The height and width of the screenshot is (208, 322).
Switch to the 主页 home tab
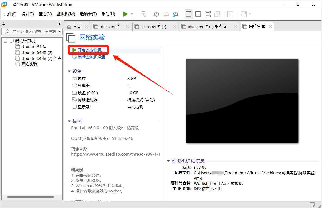(x=77, y=27)
